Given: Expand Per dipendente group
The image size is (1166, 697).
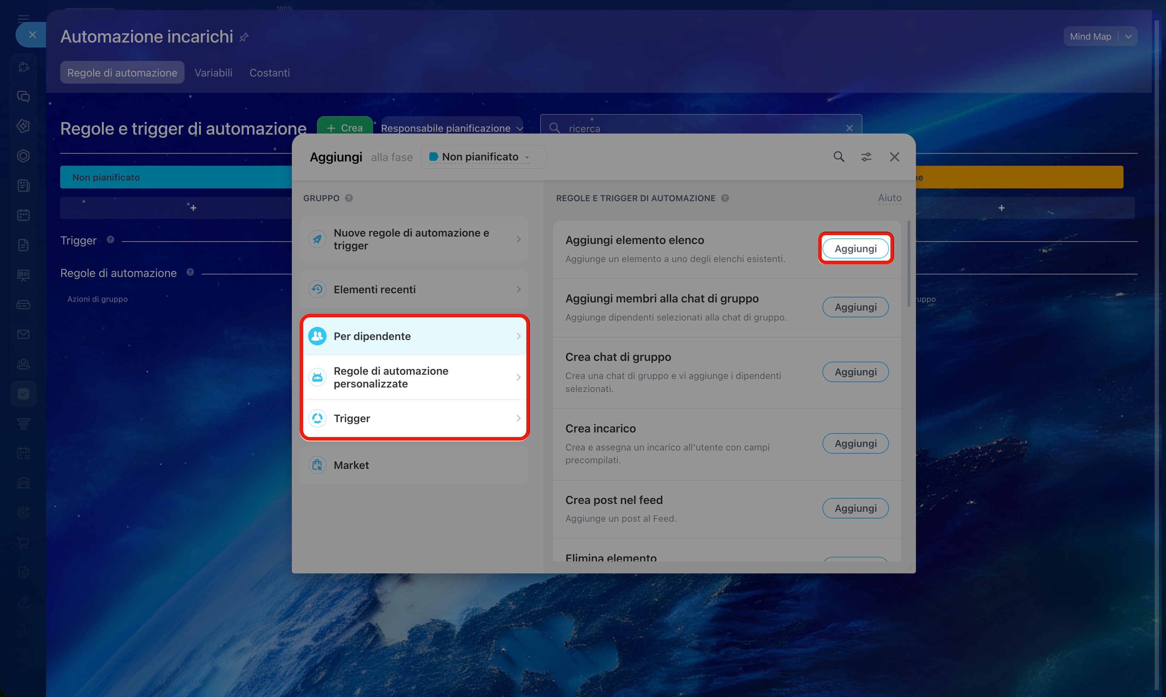Looking at the screenshot, I should pos(414,336).
